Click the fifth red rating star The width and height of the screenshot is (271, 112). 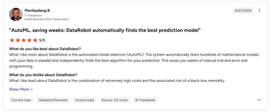(x=35, y=40)
